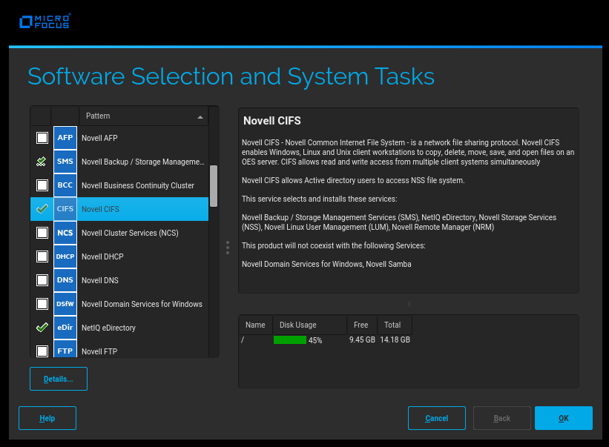609x447 pixels.
Task: Click the pattern list vertical scrollbar
Action: [x=214, y=185]
